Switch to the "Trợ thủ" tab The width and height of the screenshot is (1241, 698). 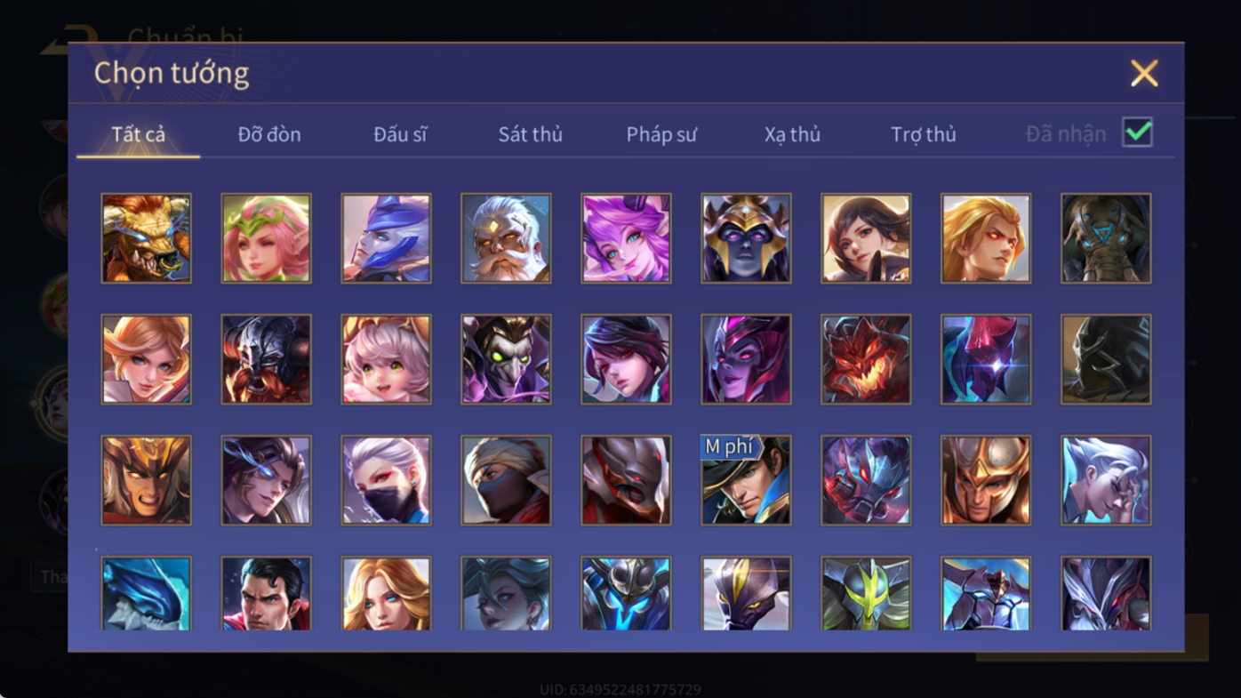[923, 134]
